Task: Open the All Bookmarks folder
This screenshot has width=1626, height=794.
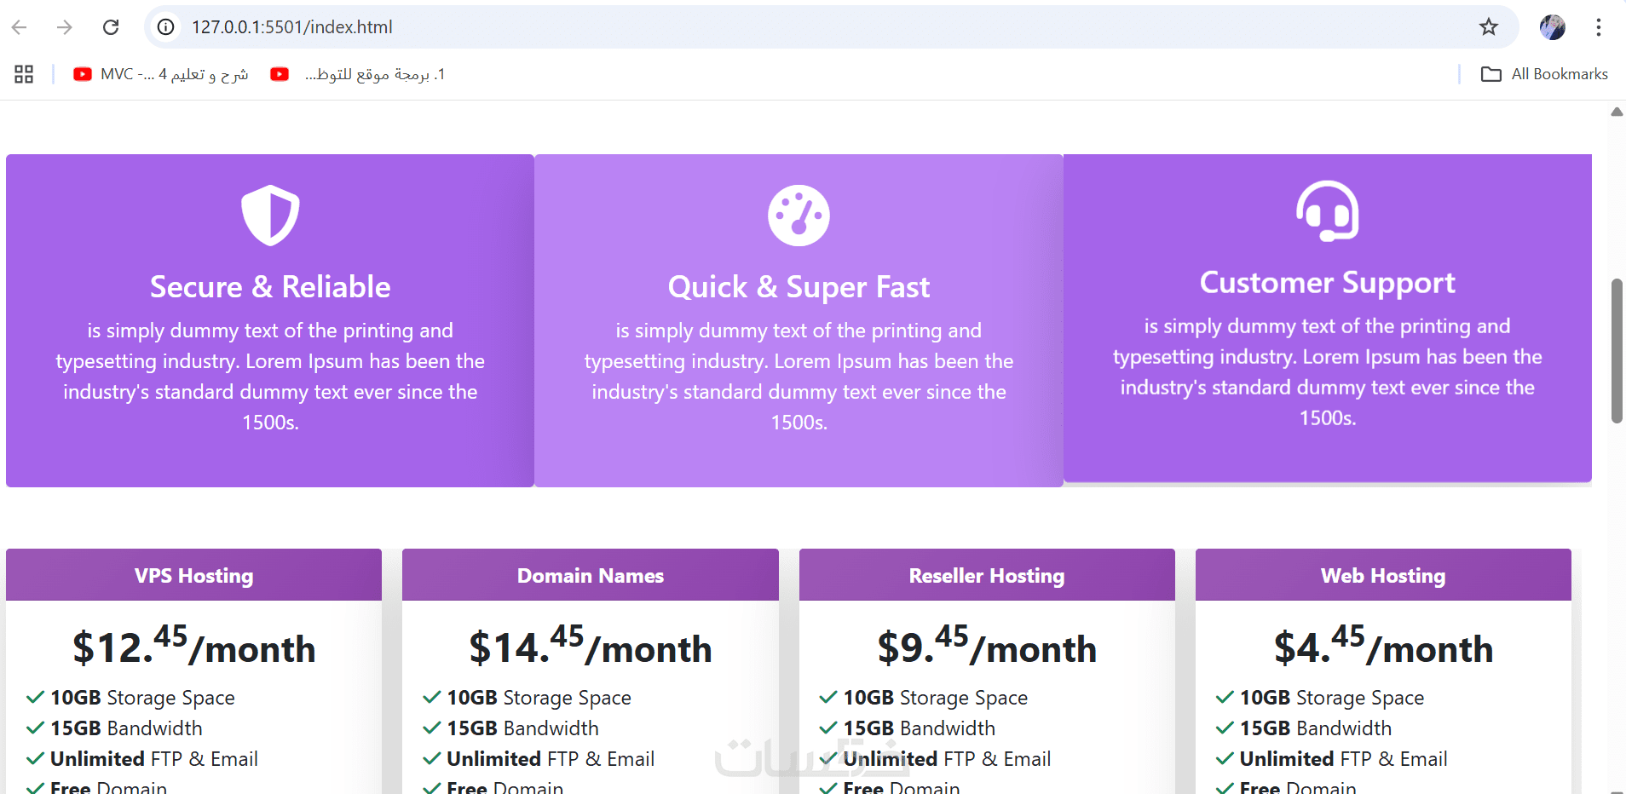Action: (x=1544, y=74)
